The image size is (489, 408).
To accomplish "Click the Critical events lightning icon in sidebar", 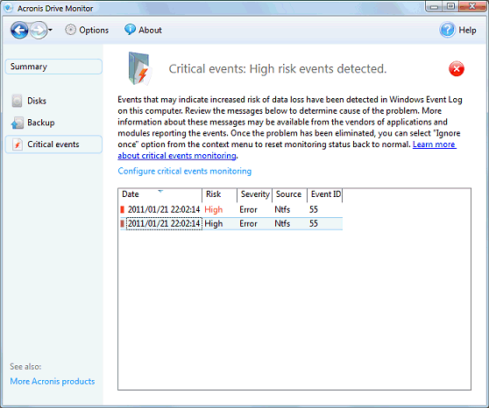I will [x=18, y=144].
